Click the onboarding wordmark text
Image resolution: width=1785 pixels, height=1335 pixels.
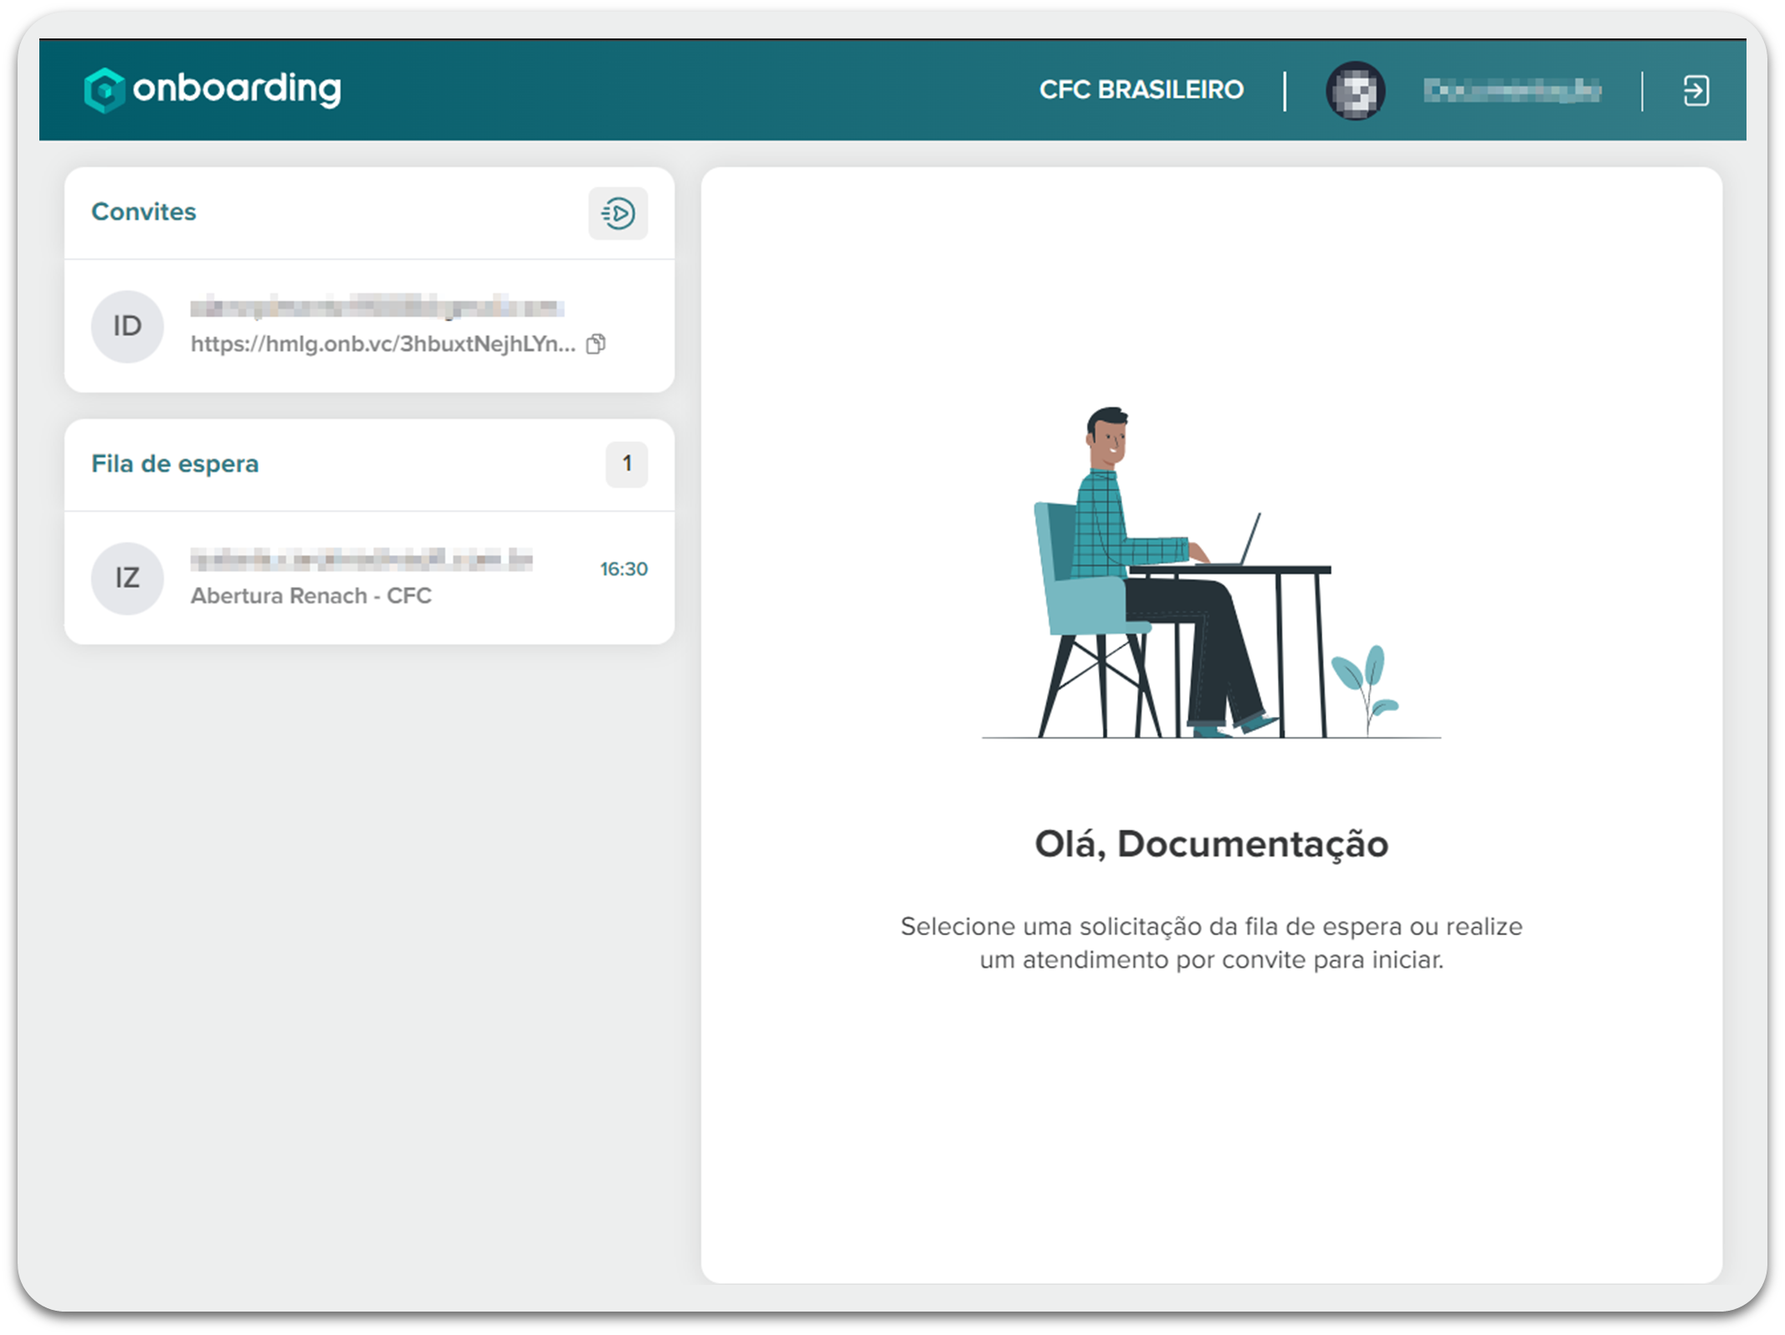(237, 89)
